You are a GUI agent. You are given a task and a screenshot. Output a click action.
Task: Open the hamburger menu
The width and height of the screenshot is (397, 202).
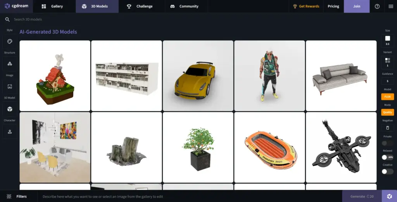tap(391, 6)
